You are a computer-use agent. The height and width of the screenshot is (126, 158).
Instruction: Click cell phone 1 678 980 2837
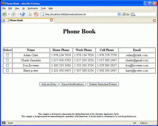(107, 66)
